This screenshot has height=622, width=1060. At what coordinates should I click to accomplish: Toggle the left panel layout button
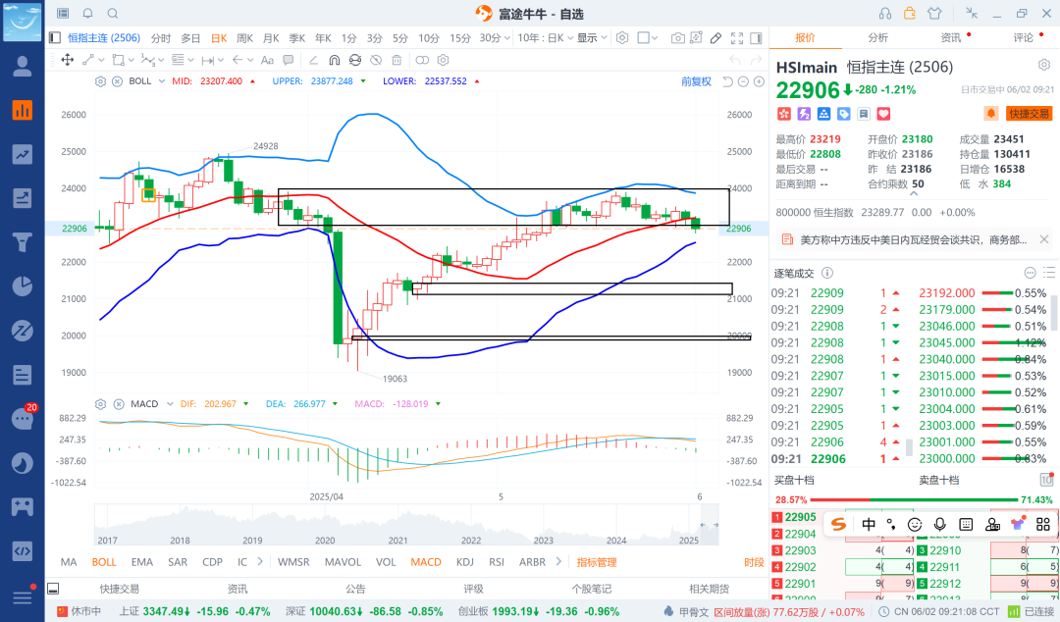coord(55,38)
